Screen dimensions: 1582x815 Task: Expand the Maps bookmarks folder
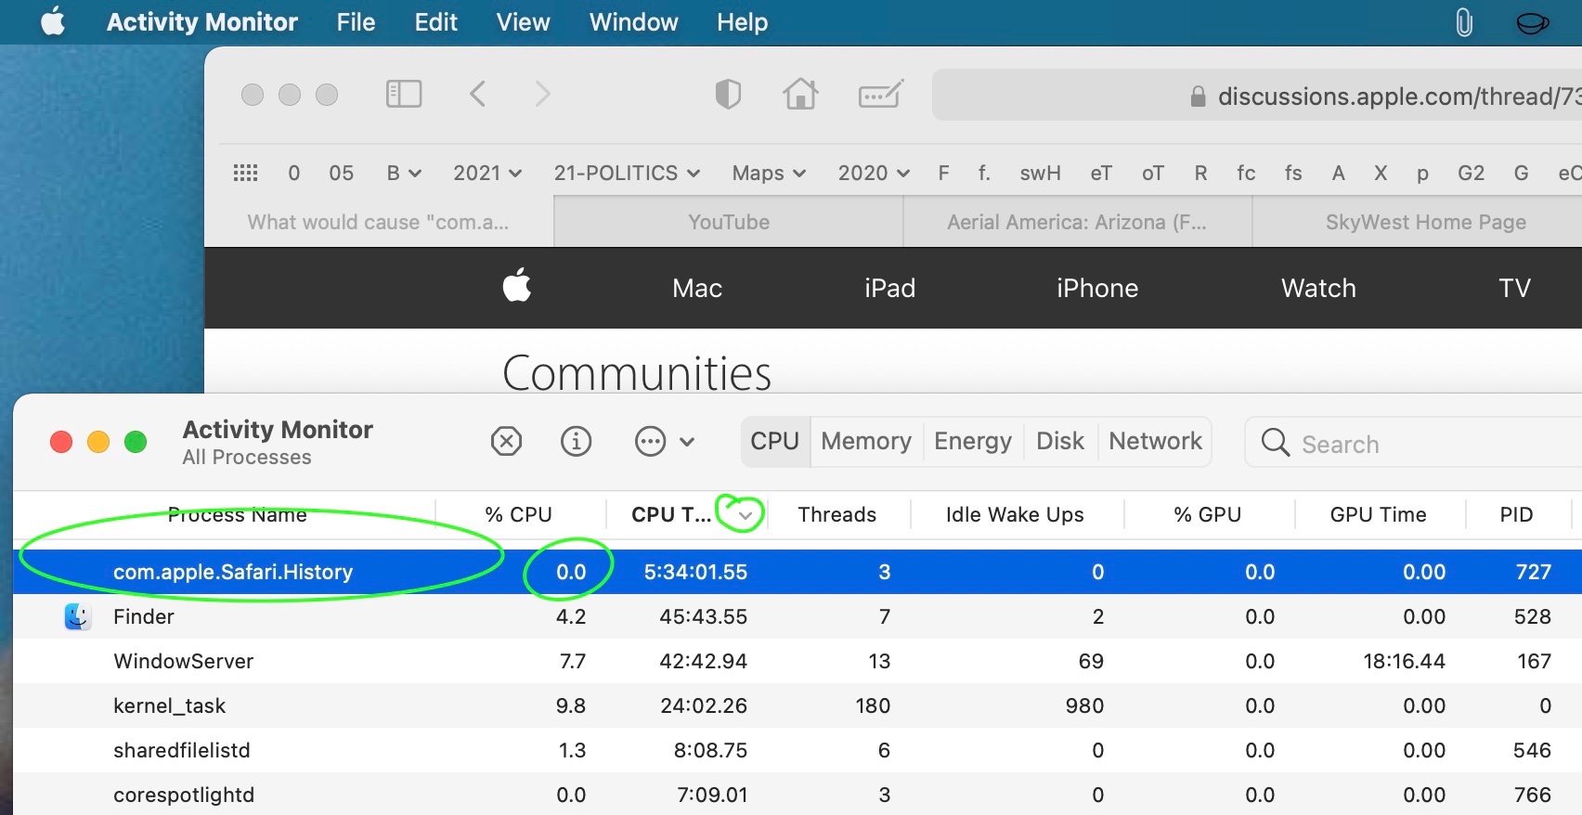click(x=769, y=173)
